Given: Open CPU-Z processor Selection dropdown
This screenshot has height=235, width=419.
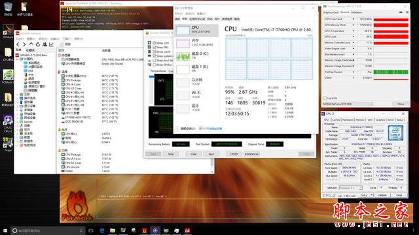Looking at the screenshot, I should coord(351,188).
